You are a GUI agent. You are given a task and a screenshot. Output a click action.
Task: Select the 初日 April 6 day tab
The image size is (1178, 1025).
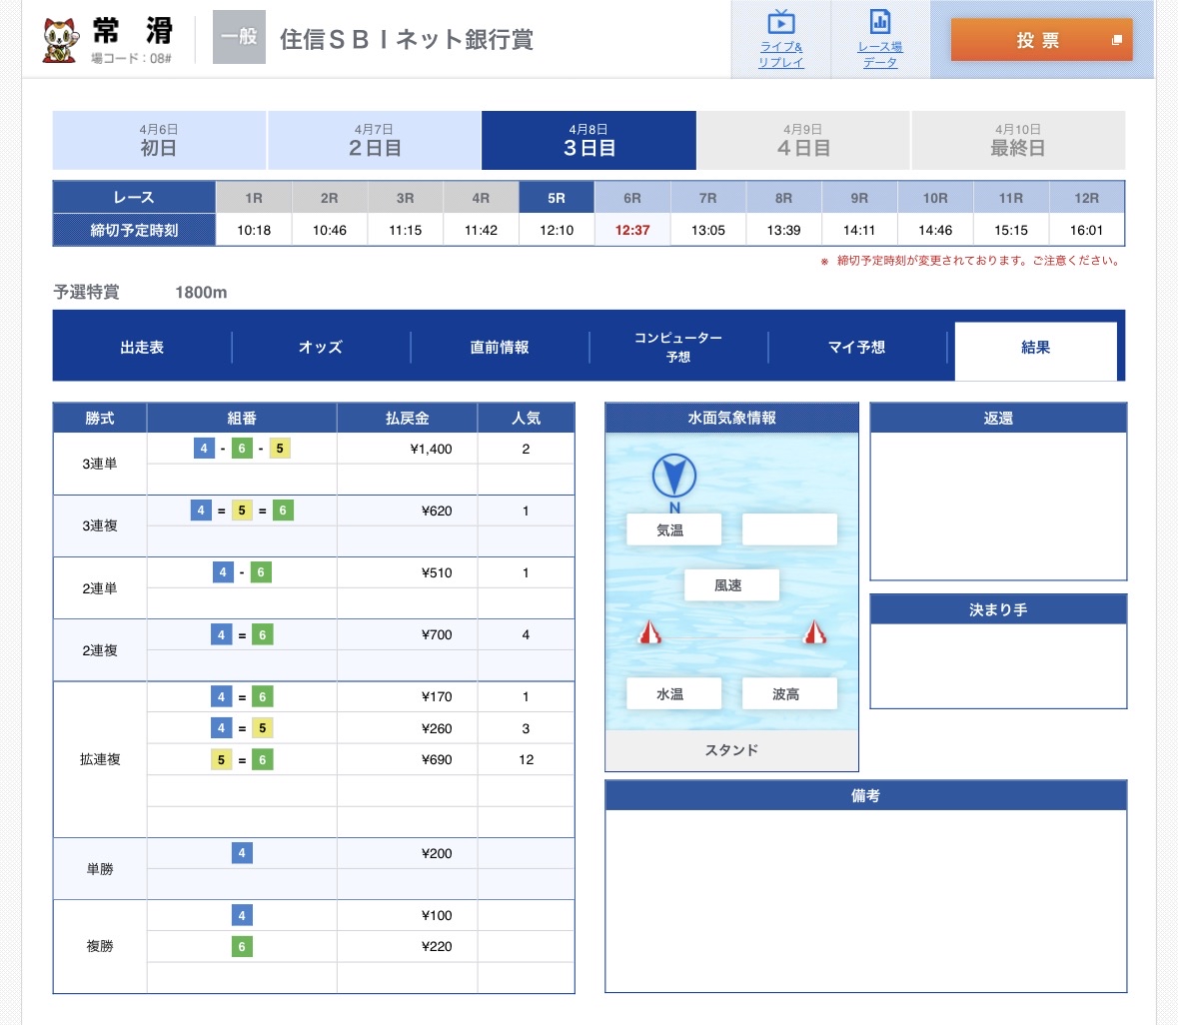click(x=159, y=140)
